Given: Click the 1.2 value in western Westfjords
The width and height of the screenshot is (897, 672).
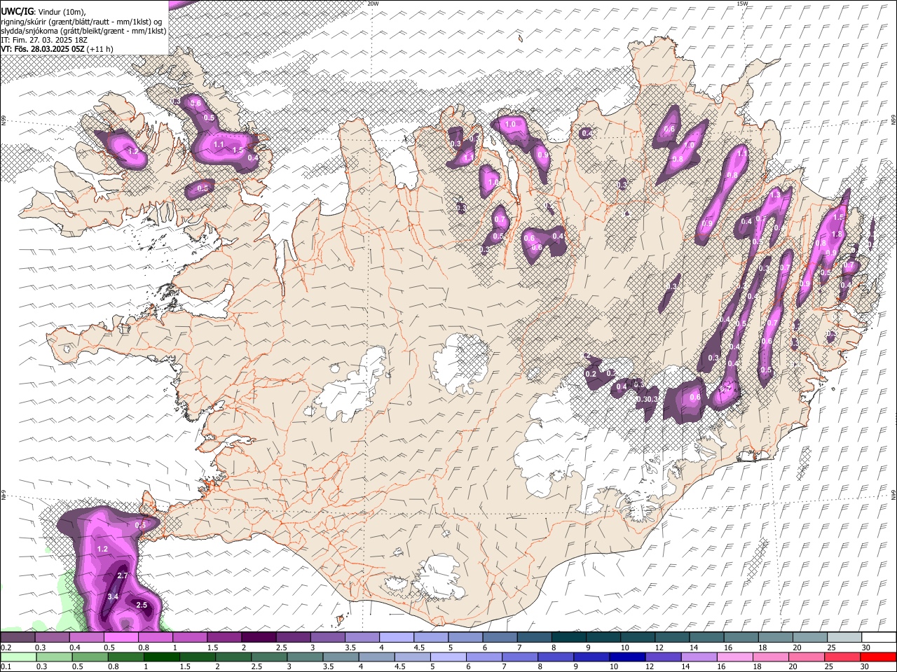Looking at the screenshot, I should point(133,151).
